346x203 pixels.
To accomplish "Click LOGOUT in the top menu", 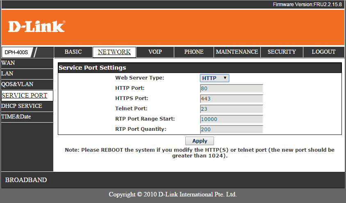I will coord(323,52).
